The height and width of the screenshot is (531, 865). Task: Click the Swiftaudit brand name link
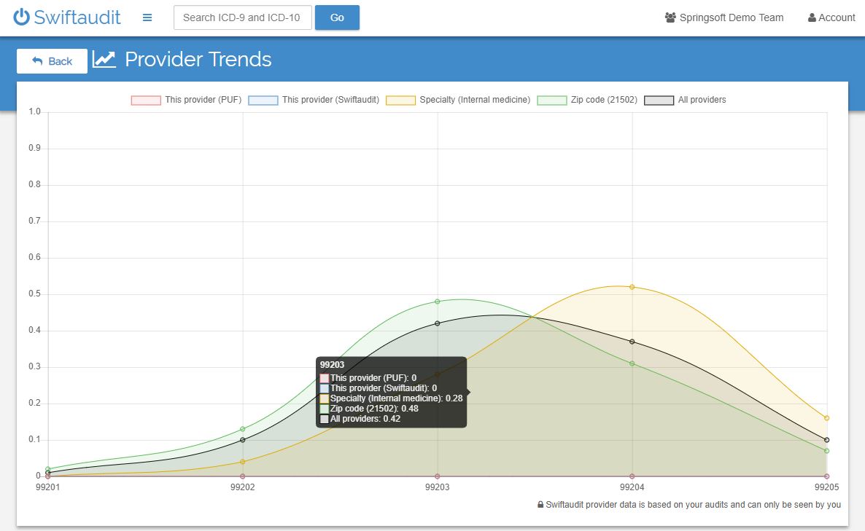(77, 17)
